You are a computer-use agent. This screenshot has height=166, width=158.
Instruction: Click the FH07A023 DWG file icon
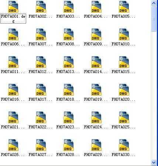(69, 117)
